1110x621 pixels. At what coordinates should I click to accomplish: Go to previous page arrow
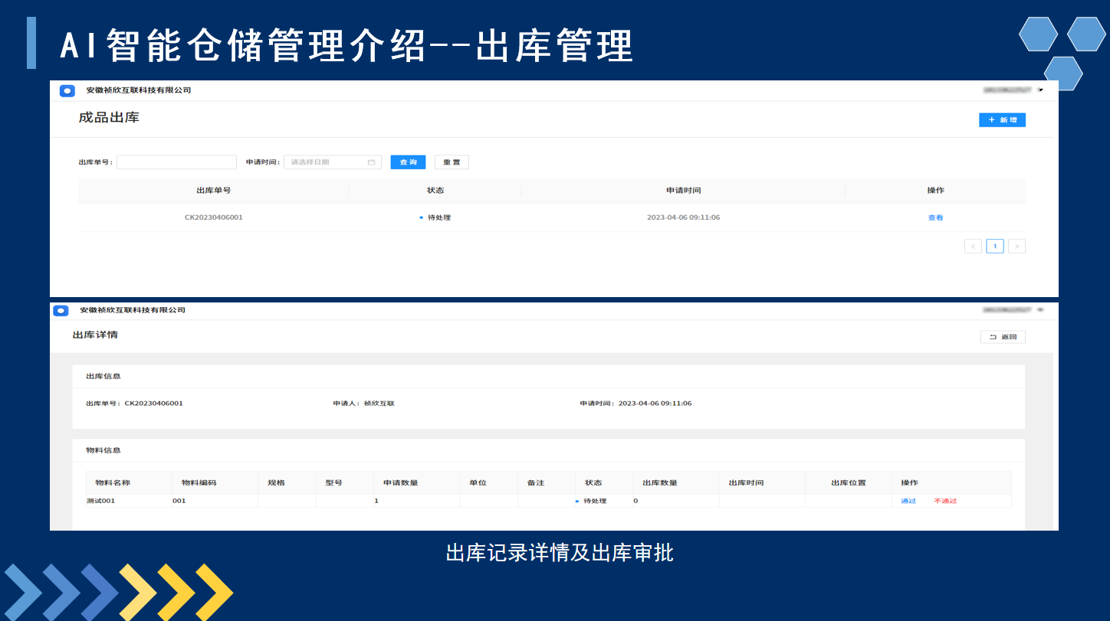click(973, 247)
